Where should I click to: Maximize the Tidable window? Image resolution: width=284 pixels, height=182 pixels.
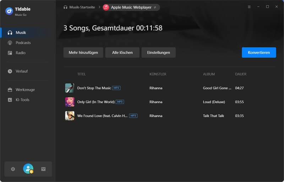267,7
